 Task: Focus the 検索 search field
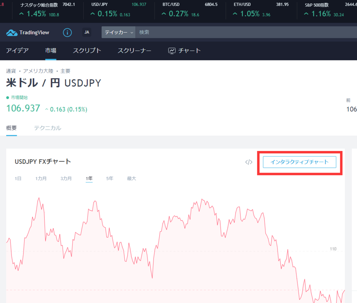[x=246, y=32]
